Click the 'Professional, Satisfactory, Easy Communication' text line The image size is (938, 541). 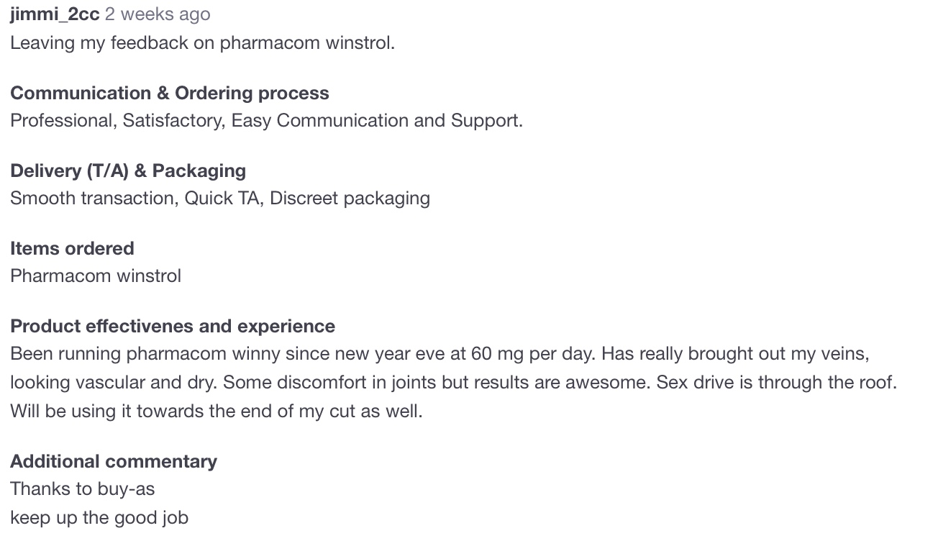tap(267, 121)
